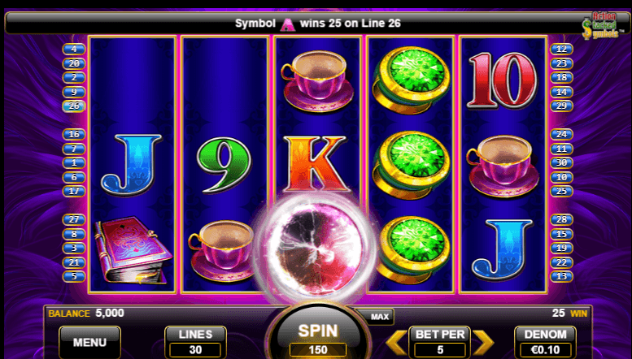Screen dimensions: 632x359
Task: Click the red 10 symbol on reel five
Action: (502, 81)
